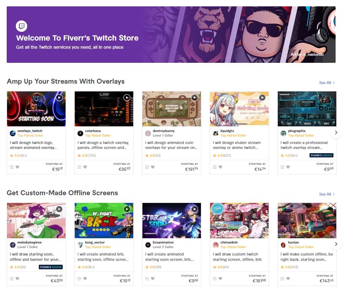The image size is (343, 294).
Task: Open liznanimation seller profile avatar
Action: pos(148,245)
